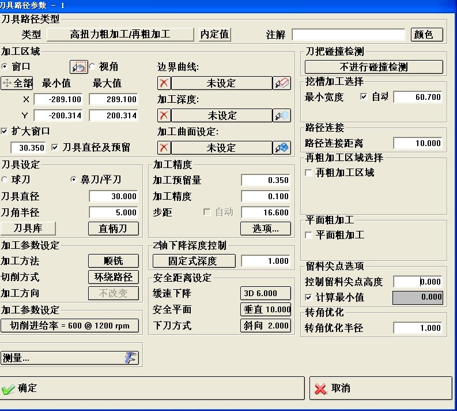Screen dimensions: 457x411
Task: Click the 加工预留量 field 0.350
Action: pos(266,180)
